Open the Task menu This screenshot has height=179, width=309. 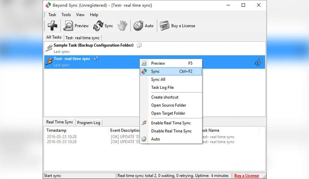[52, 15]
